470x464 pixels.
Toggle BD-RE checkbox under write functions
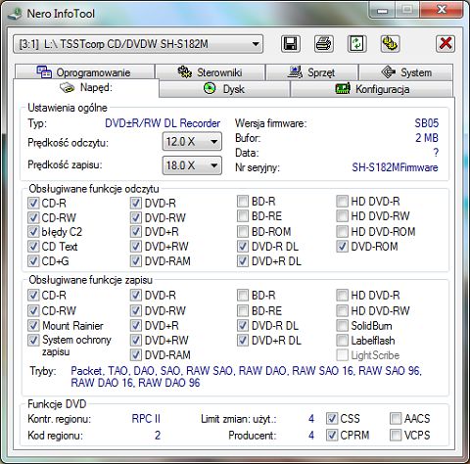point(243,310)
